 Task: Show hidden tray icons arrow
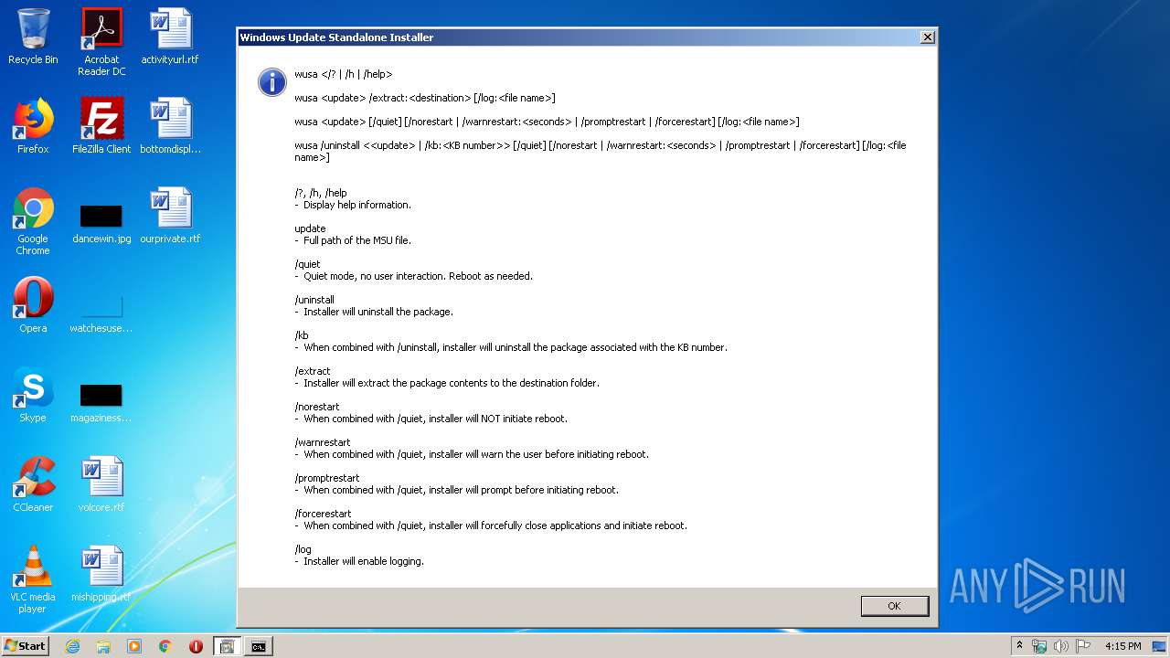[1020, 646]
